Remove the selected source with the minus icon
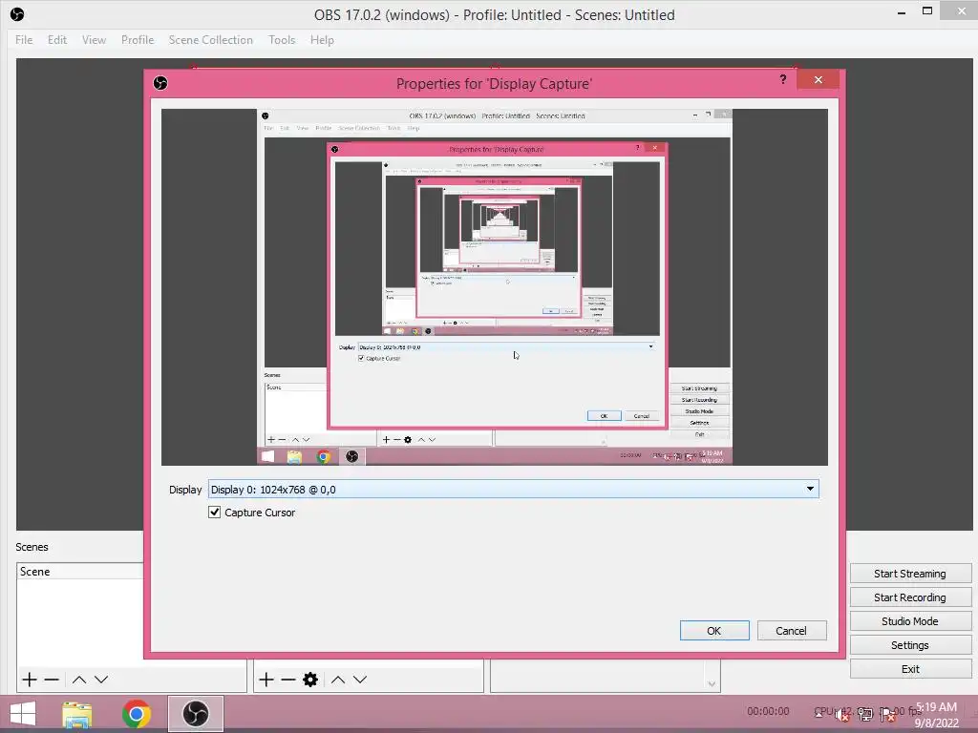 288,680
